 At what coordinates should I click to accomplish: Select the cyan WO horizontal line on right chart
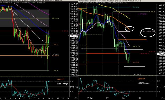109,7
